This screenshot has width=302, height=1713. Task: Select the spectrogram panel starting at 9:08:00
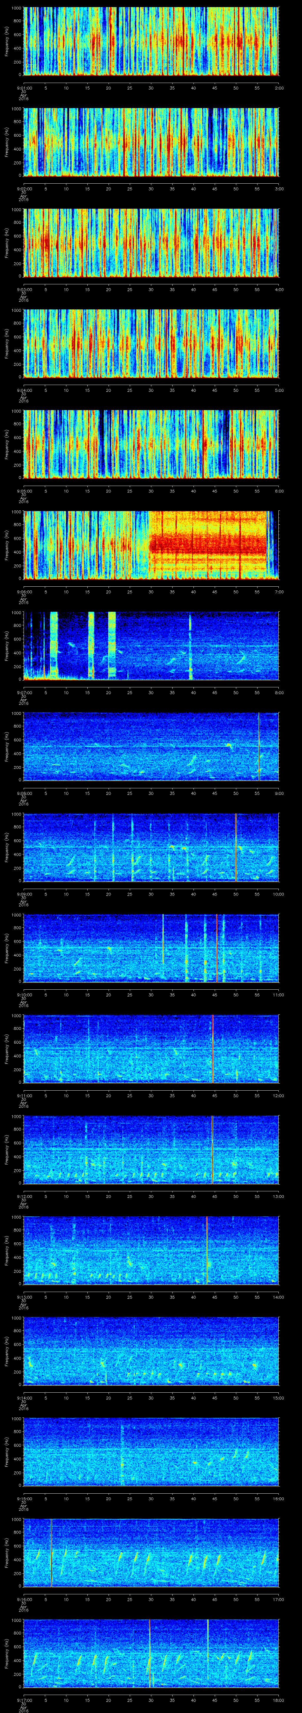[x=151, y=747]
